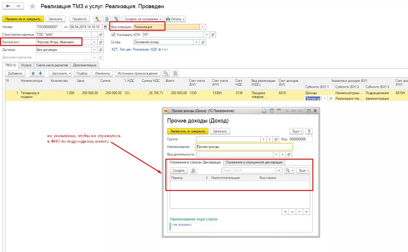The height and width of the screenshot is (252, 408).
Task: Open KZT price type settings link
Action: click(x=139, y=49)
